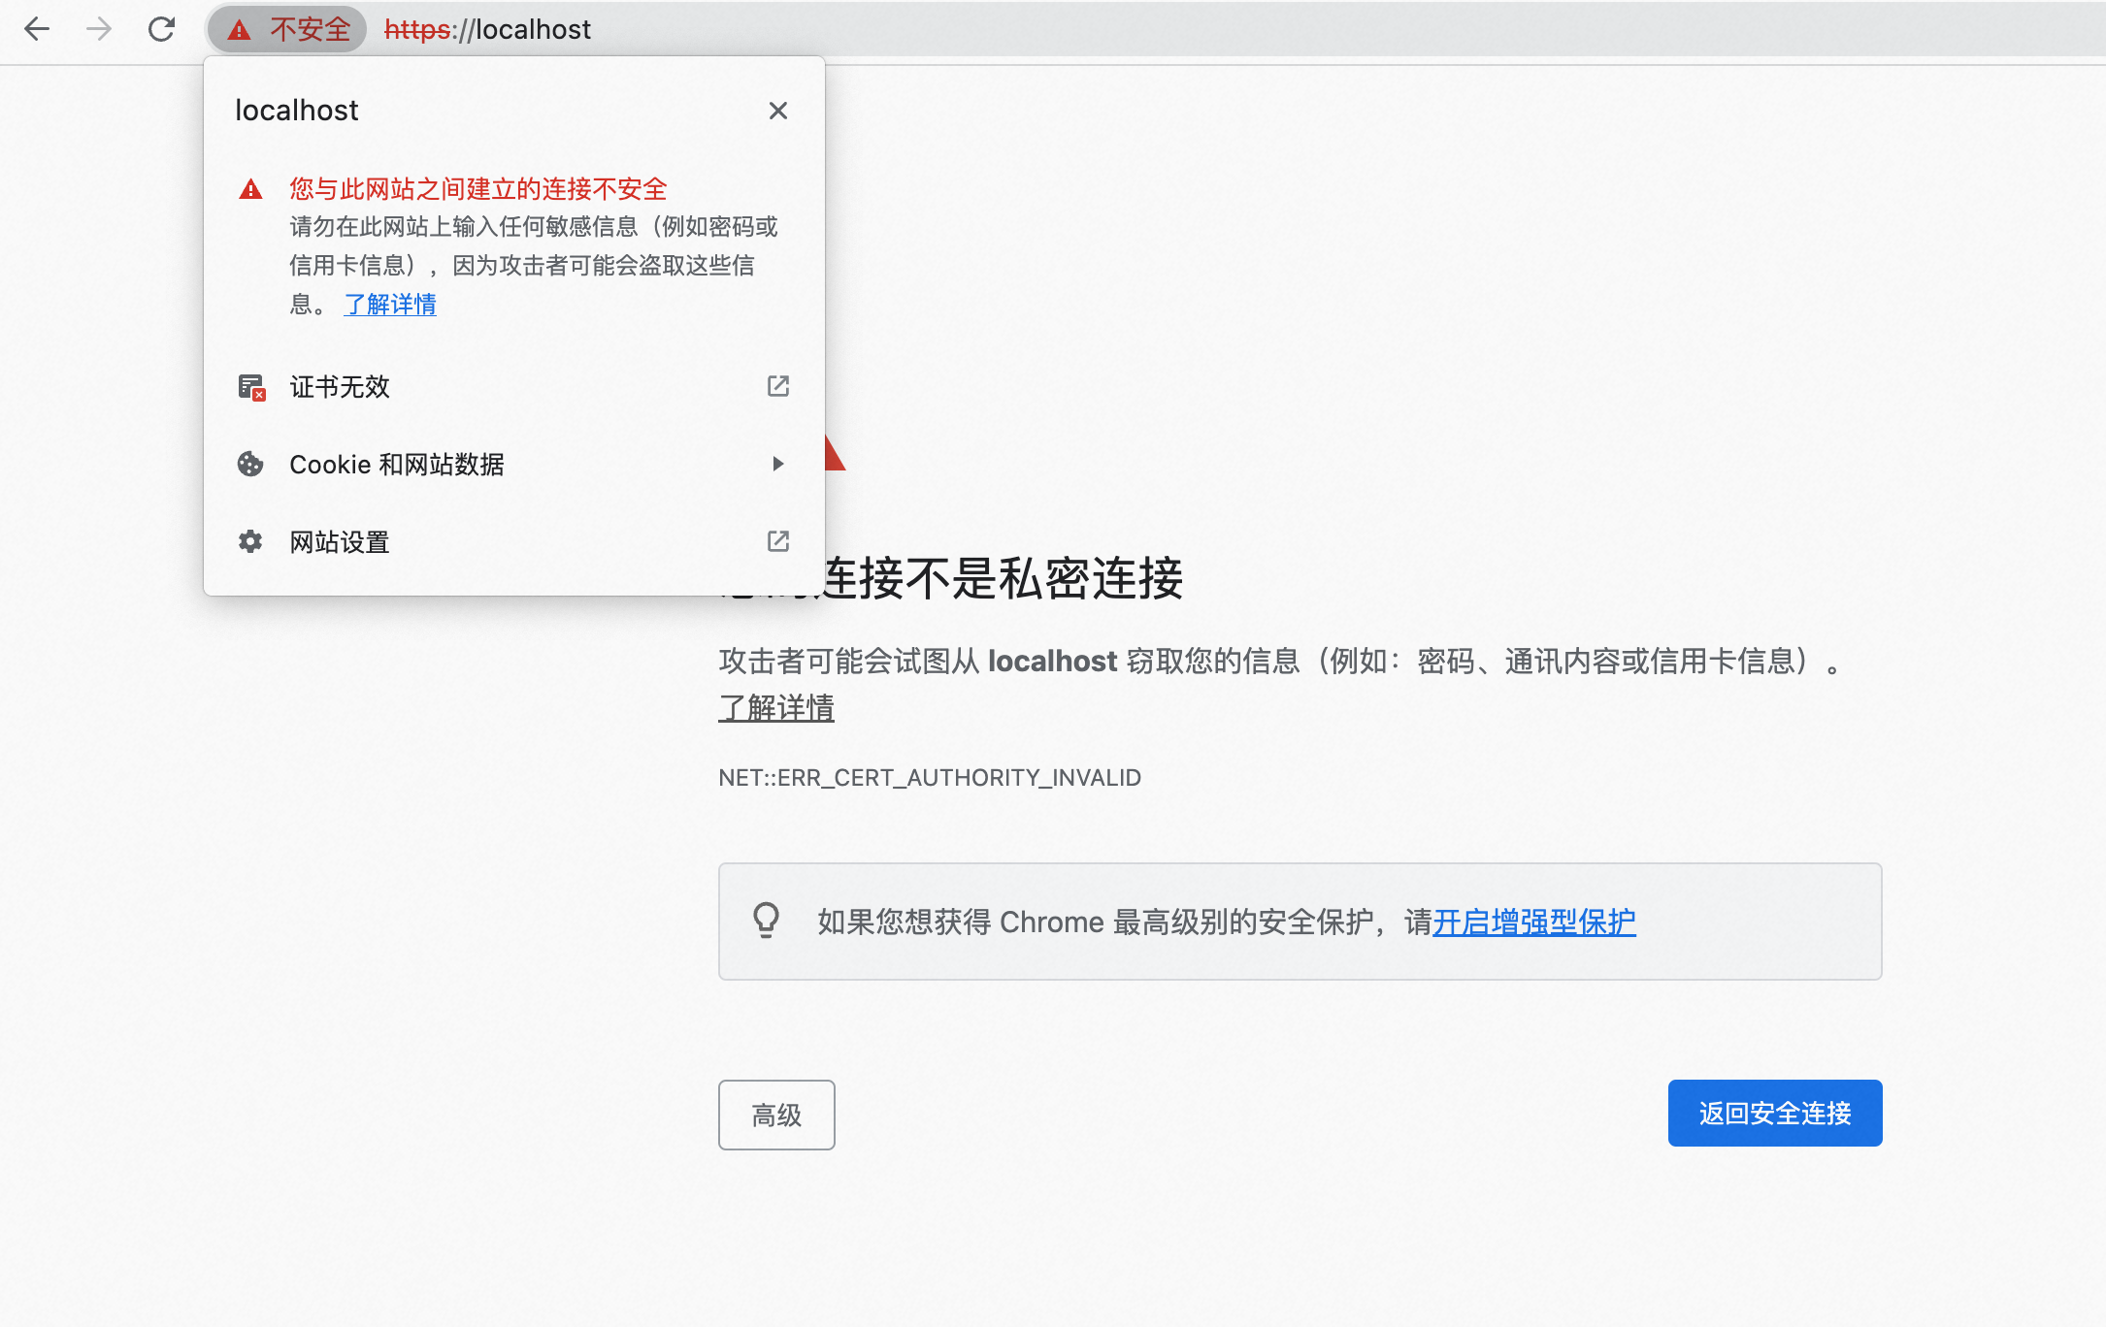Open the '证书无效' certificate details row
Image resolution: width=2106 pixels, height=1327 pixels.
click(514, 386)
